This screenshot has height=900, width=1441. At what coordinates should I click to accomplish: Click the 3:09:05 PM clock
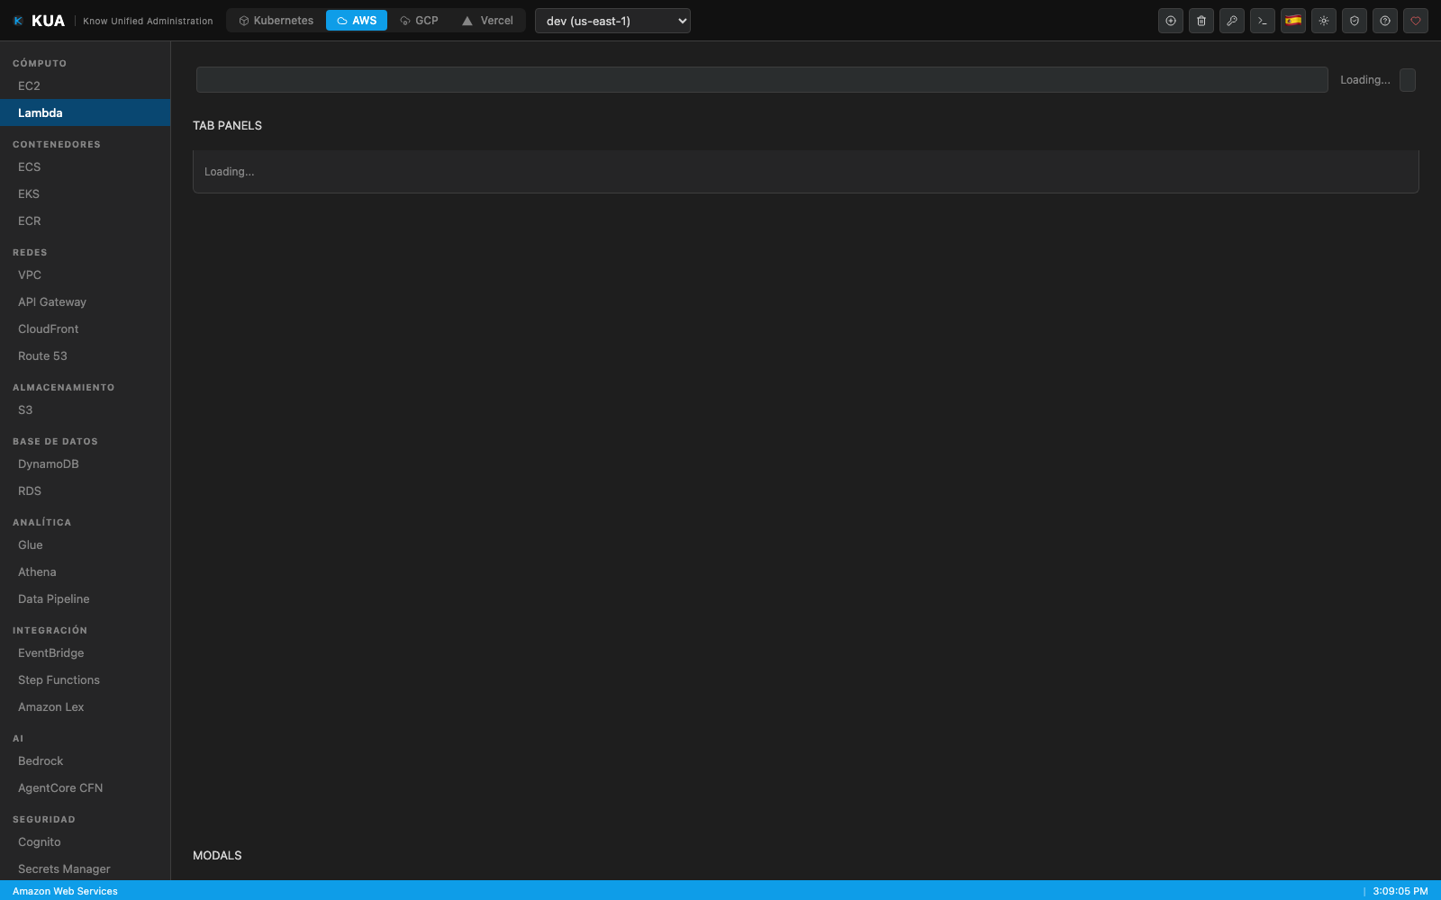[x=1400, y=891]
